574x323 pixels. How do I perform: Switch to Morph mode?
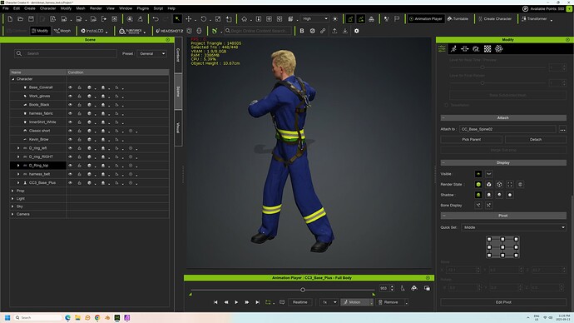click(62, 31)
